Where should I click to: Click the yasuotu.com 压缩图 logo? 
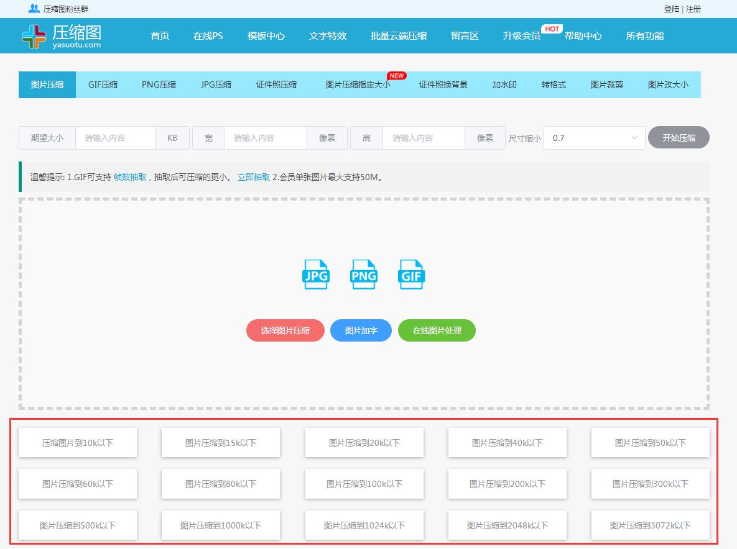point(60,35)
